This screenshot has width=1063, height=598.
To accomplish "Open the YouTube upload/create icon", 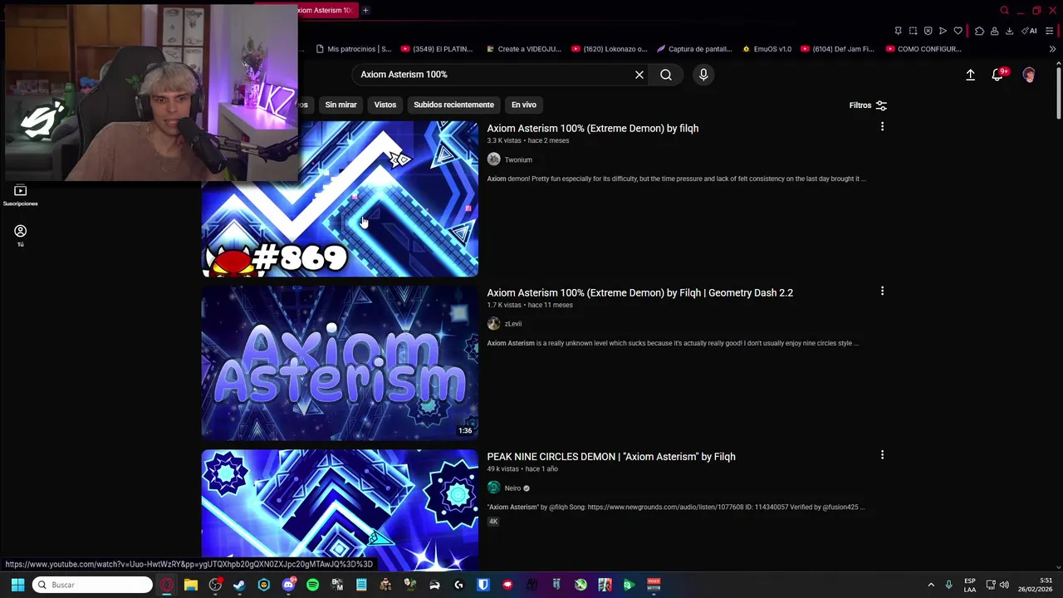I will [970, 75].
